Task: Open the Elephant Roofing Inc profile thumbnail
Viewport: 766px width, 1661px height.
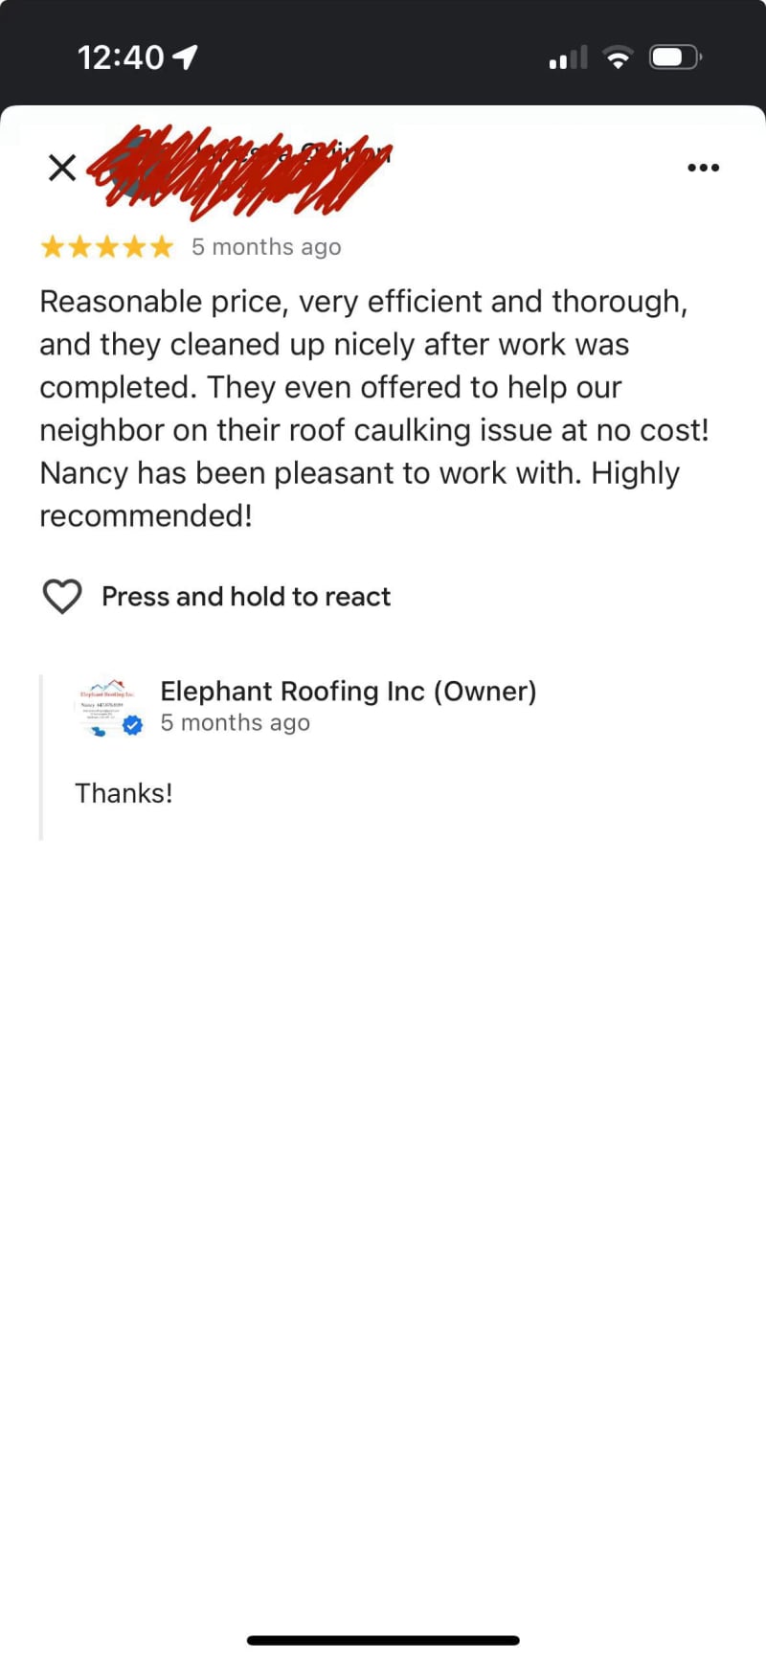Action: [108, 706]
